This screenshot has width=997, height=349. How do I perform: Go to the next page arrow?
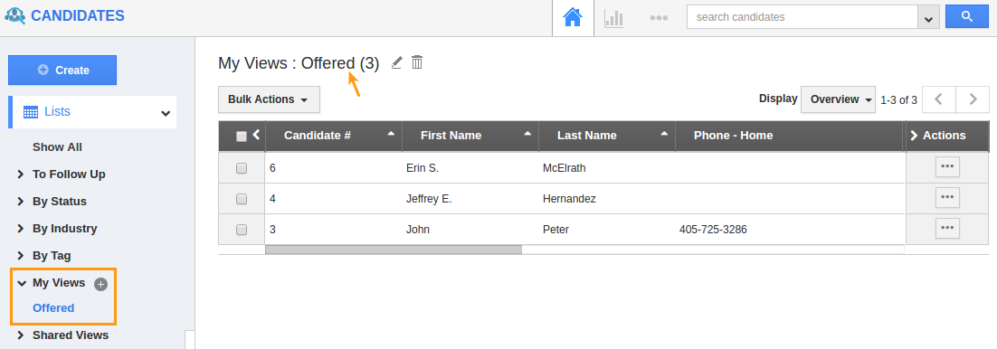pyautogui.click(x=973, y=99)
